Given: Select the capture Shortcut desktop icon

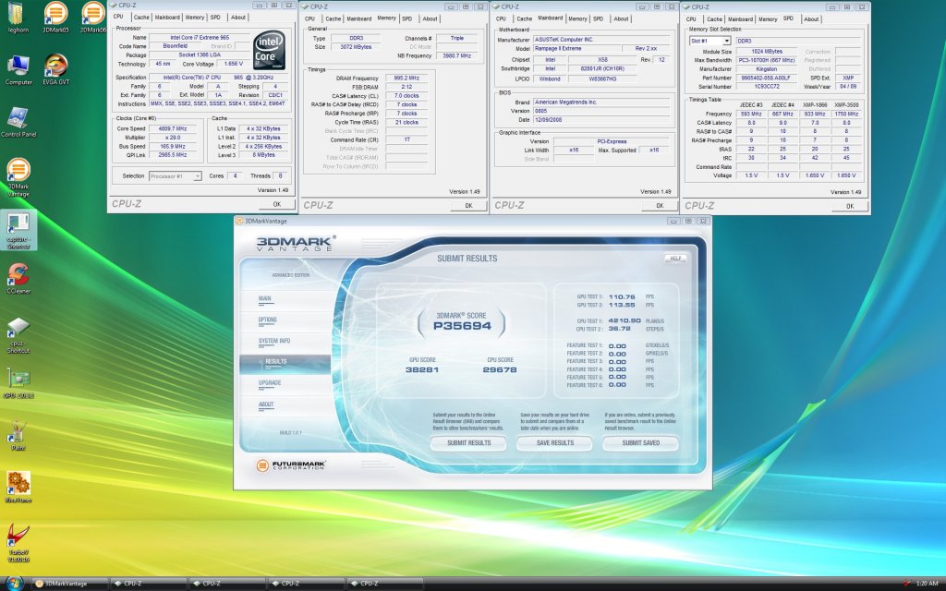Looking at the screenshot, I should (x=18, y=230).
